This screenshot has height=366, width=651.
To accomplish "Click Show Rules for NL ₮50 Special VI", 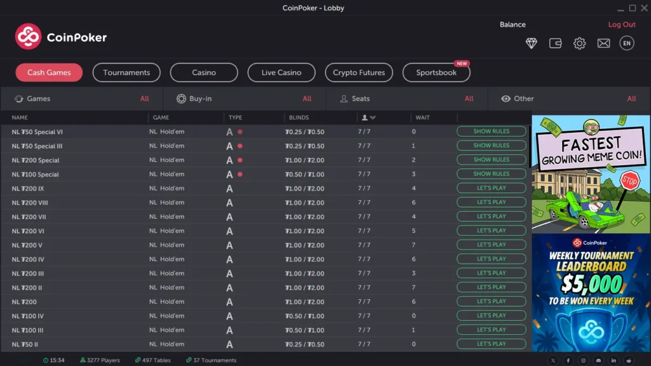I will [491, 132].
